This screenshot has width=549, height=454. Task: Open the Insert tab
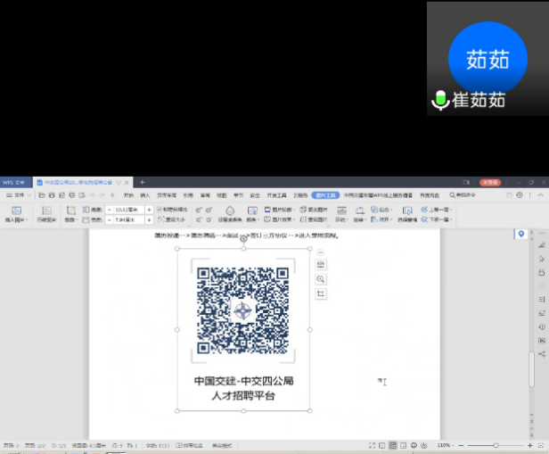click(x=144, y=194)
